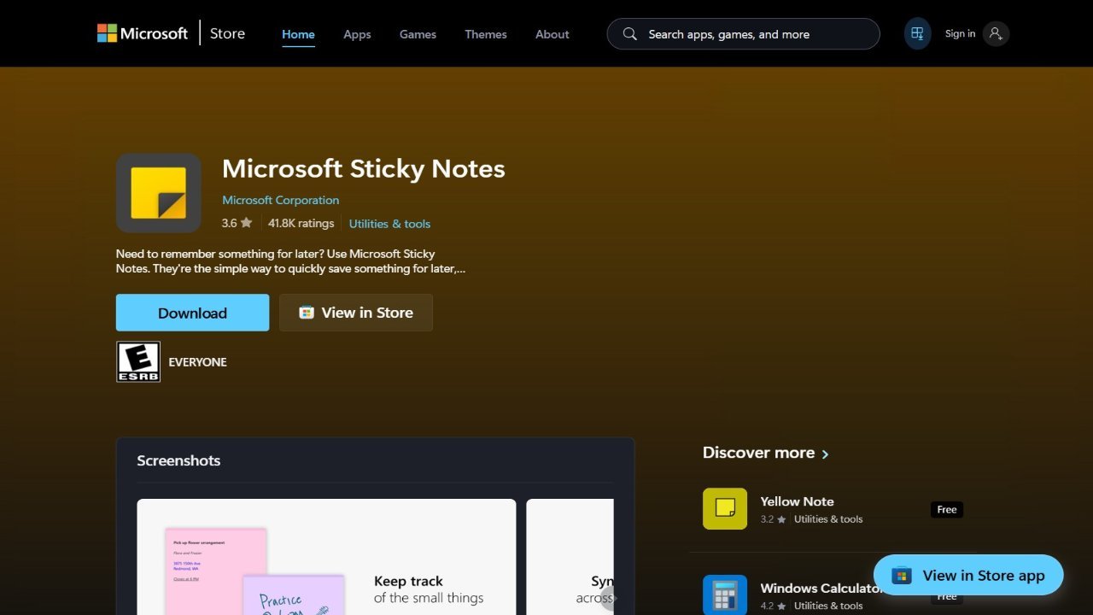Click the Microsoft logo
This screenshot has width=1093, height=615.
142,33
